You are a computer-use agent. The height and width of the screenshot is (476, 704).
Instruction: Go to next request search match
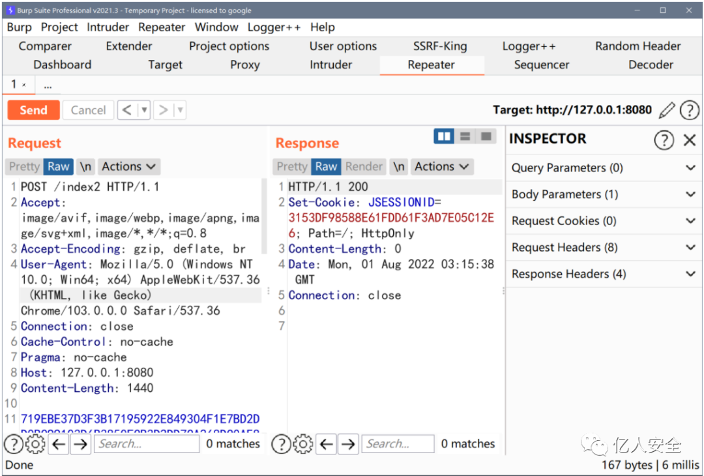80,444
